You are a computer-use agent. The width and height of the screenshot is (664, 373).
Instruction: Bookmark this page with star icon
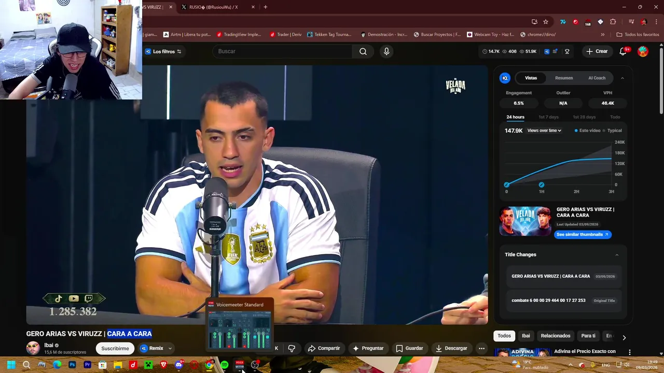[x=546, y=22]
